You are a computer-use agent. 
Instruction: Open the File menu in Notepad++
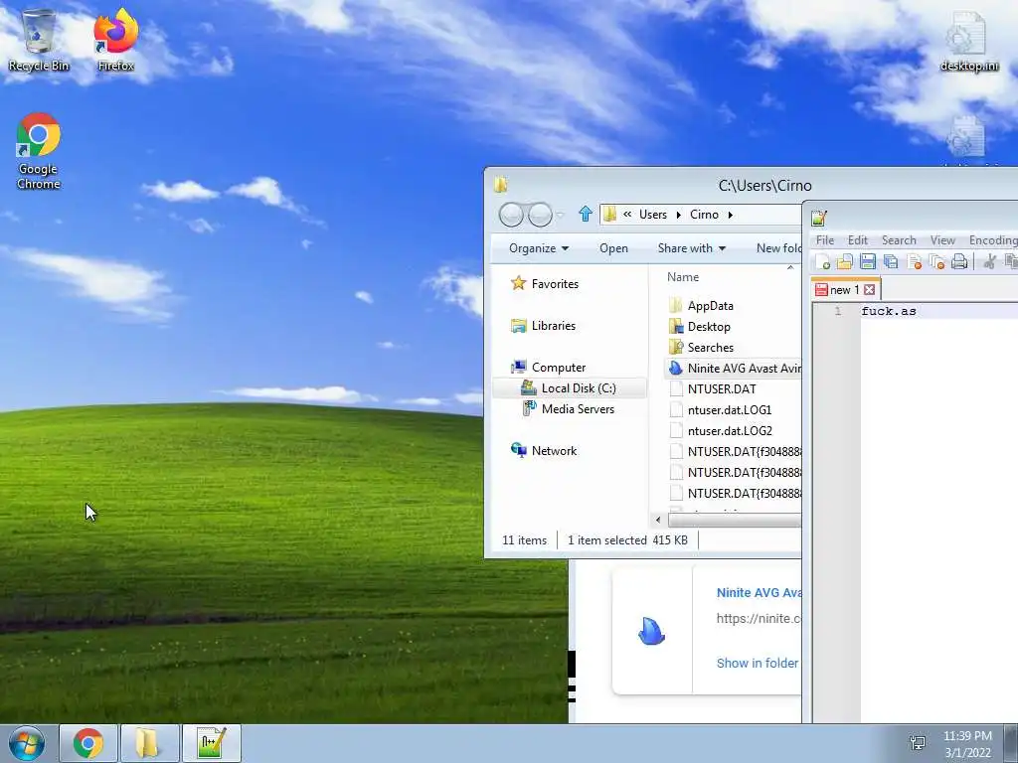pyautogui.click(x=824, y=240)
